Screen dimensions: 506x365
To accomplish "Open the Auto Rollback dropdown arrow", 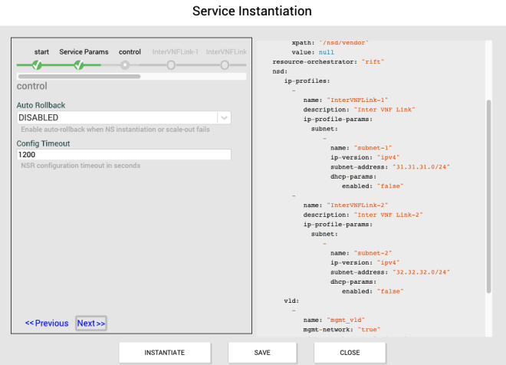I will (223, 117).
